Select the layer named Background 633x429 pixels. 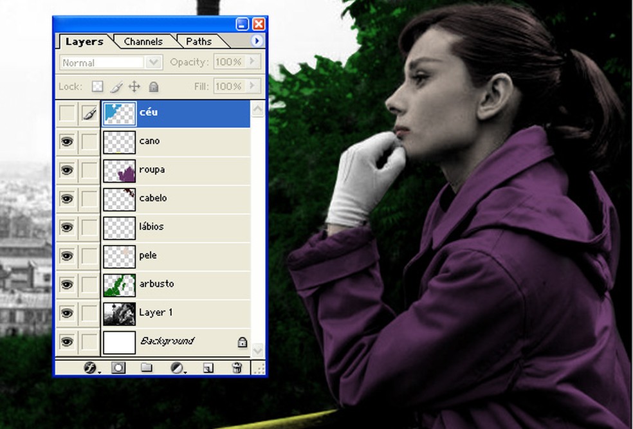[167, 342]
